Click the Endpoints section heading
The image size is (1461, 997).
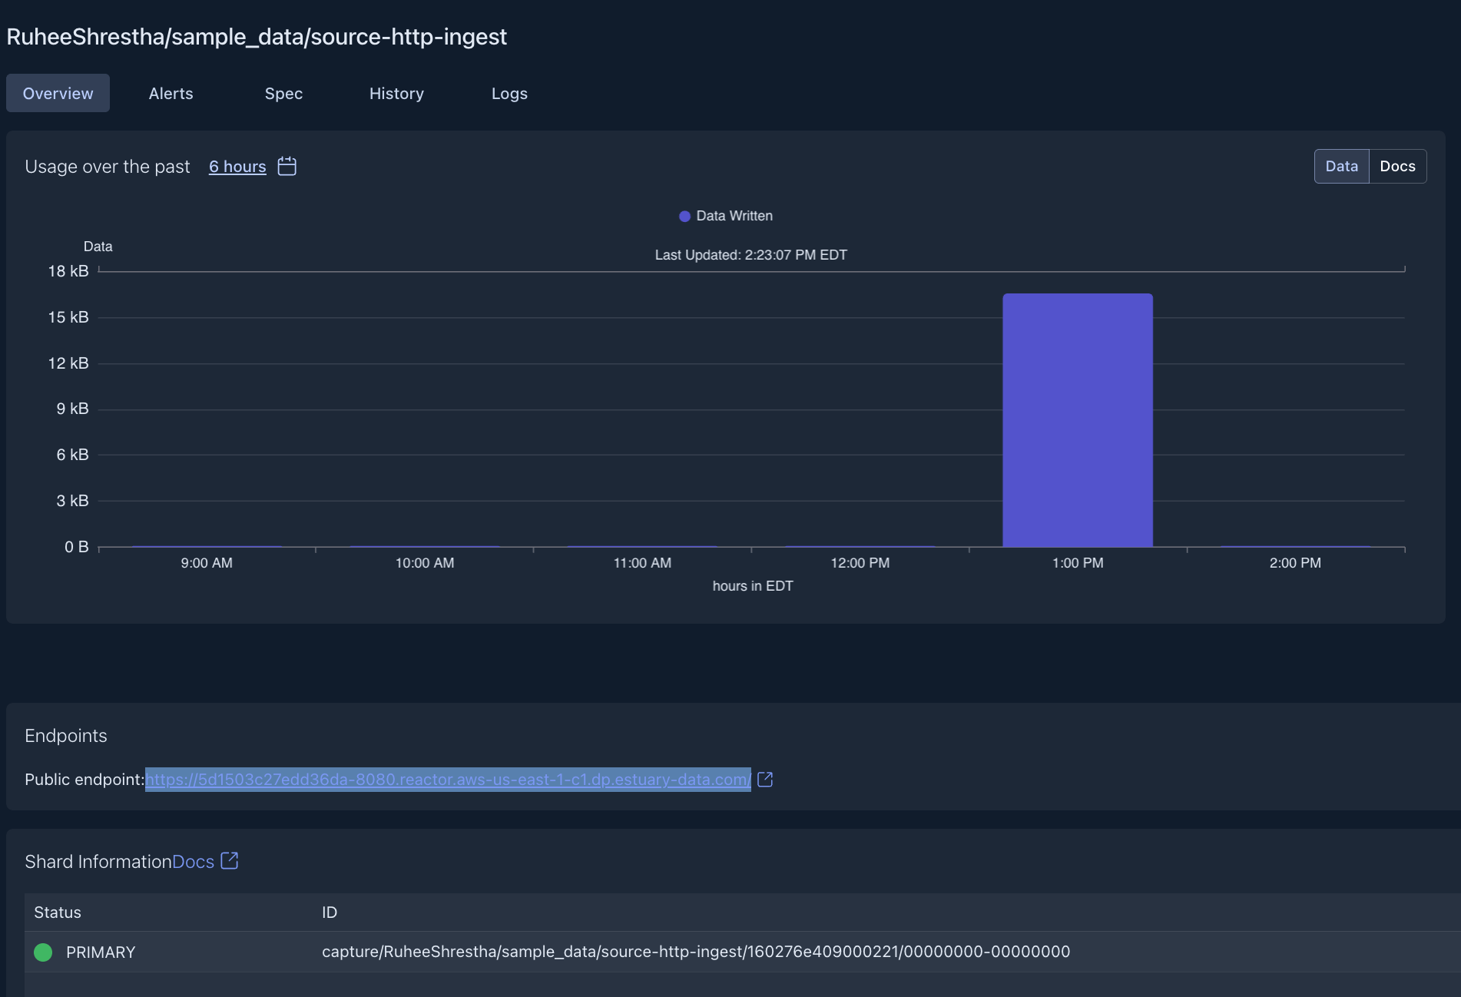(x=66, y=736)
